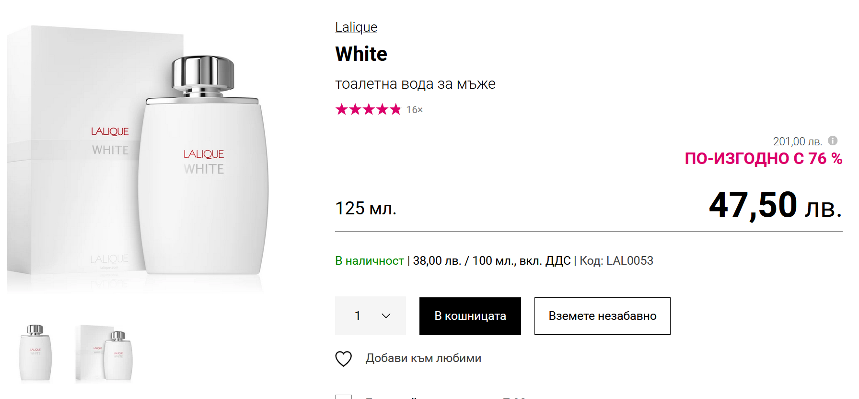Click the info icon beside 201,00 лв.
This screenshot has height=399, width=859.
pos(833,141)
